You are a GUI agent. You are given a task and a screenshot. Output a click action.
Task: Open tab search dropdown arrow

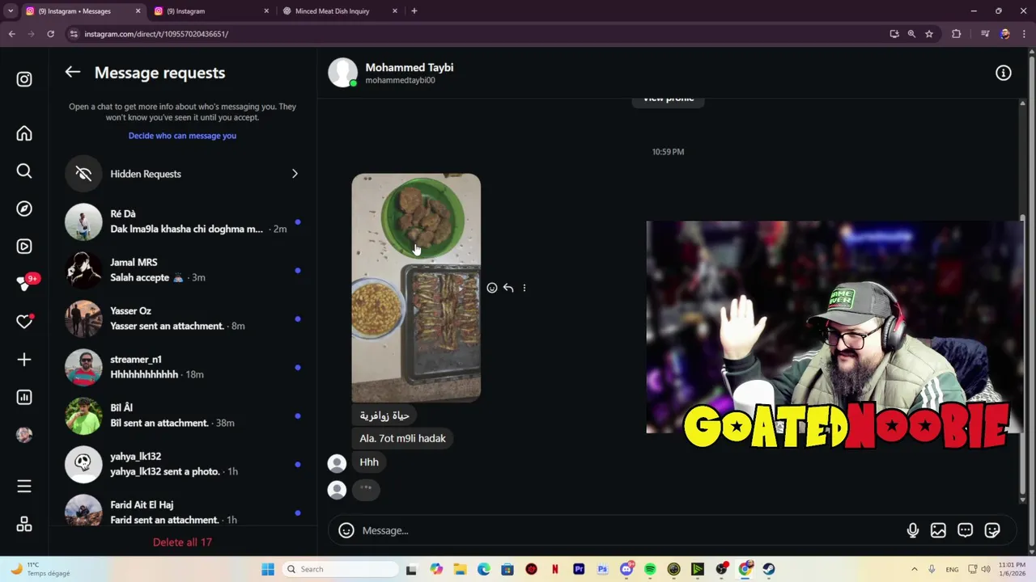point(11,11)
